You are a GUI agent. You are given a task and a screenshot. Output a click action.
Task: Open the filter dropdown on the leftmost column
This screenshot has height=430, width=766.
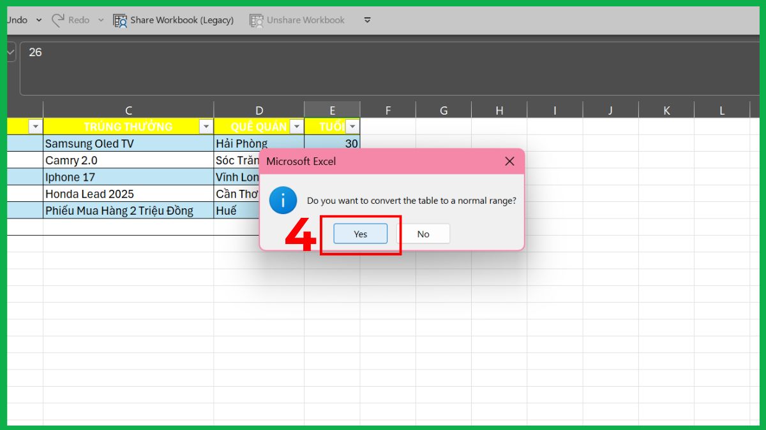coord(35,126)
